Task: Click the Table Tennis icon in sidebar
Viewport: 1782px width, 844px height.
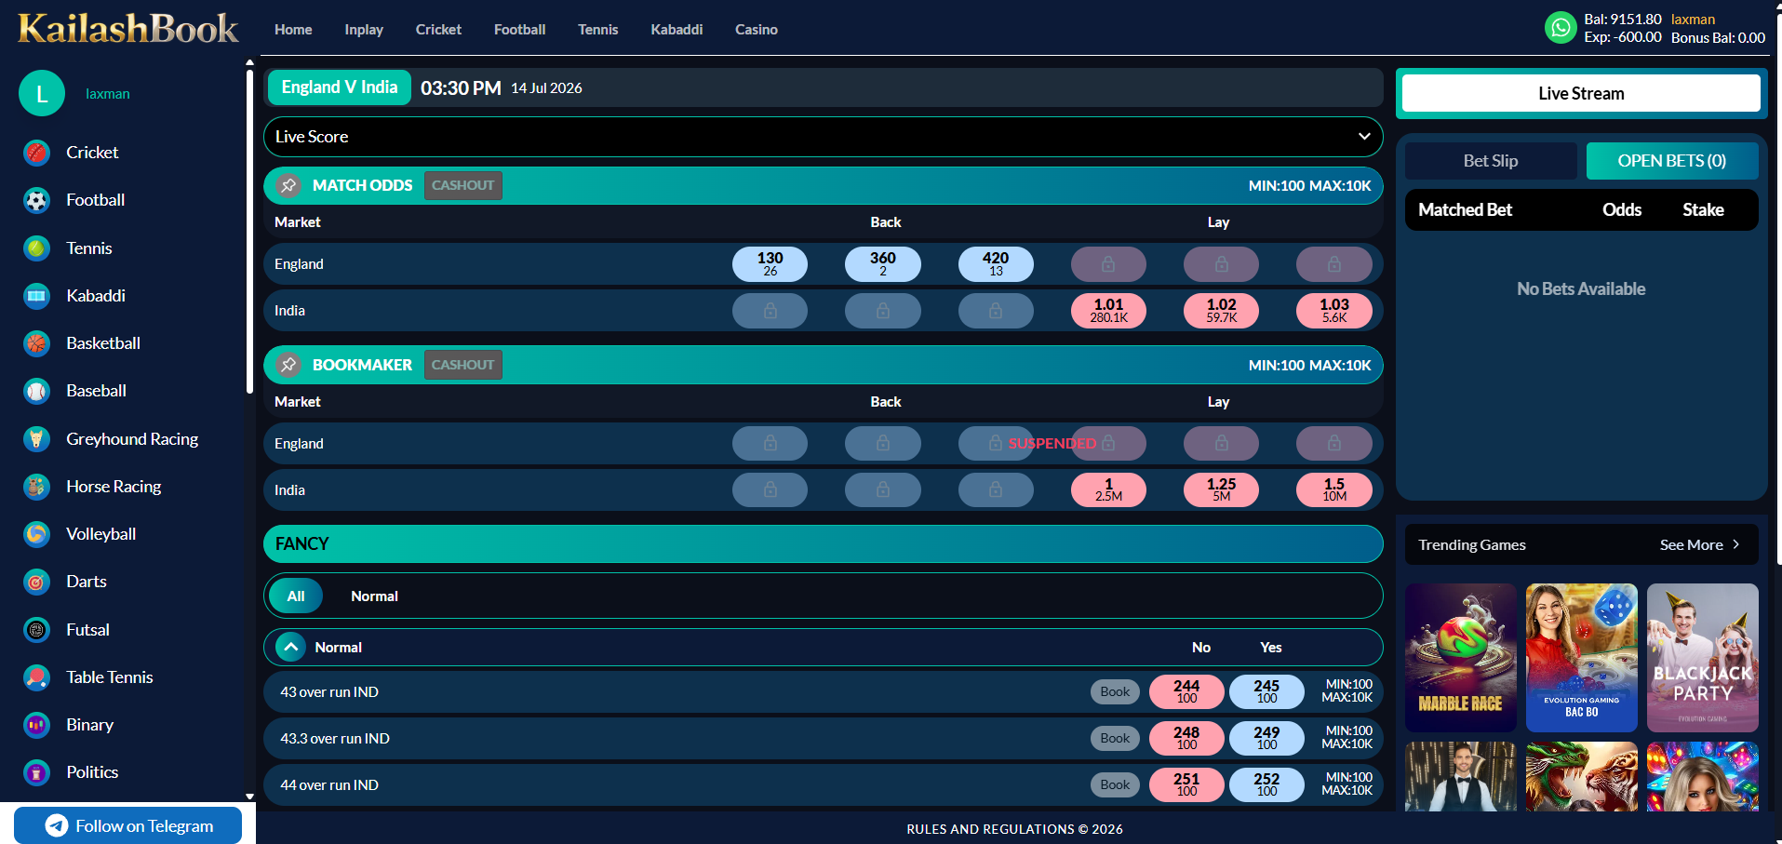Action: point(36,677)
